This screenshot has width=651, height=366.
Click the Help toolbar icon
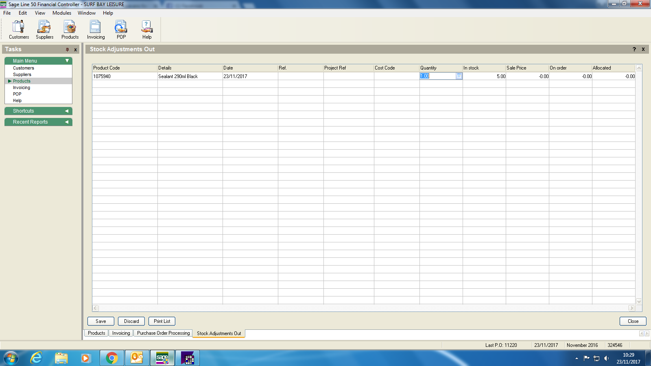tap(146, 30)
